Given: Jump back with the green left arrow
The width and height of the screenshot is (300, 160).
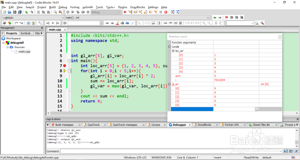Looking at the screenshot, I should pos(215,18).
